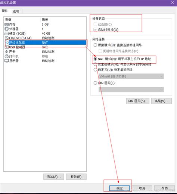The height and width of the screenshot is (194, 177).
Task: Select the host-only (仅主机模式) radio button
Action: [95, 64]
